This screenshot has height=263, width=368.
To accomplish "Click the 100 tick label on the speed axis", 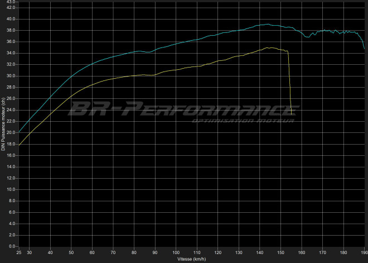I will (176, 252).
